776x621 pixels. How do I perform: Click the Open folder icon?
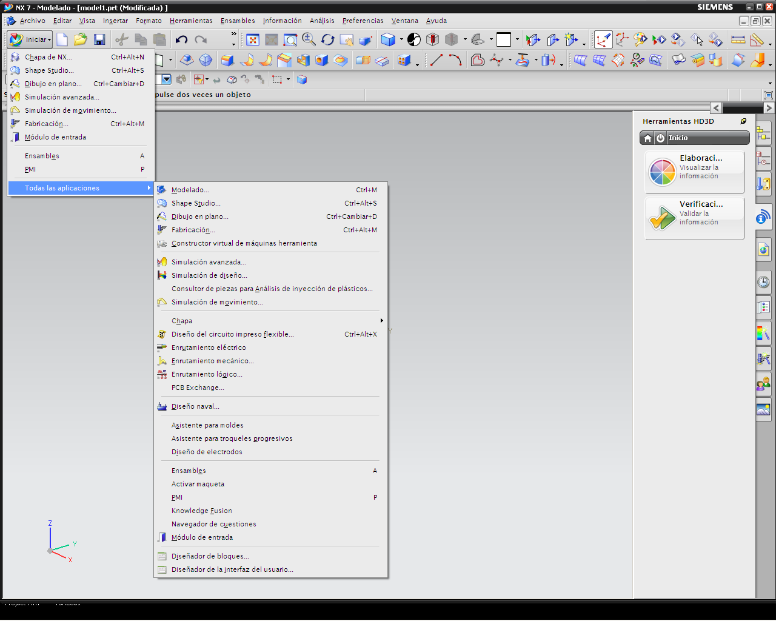pyautogui.click(x=81, y=40)
